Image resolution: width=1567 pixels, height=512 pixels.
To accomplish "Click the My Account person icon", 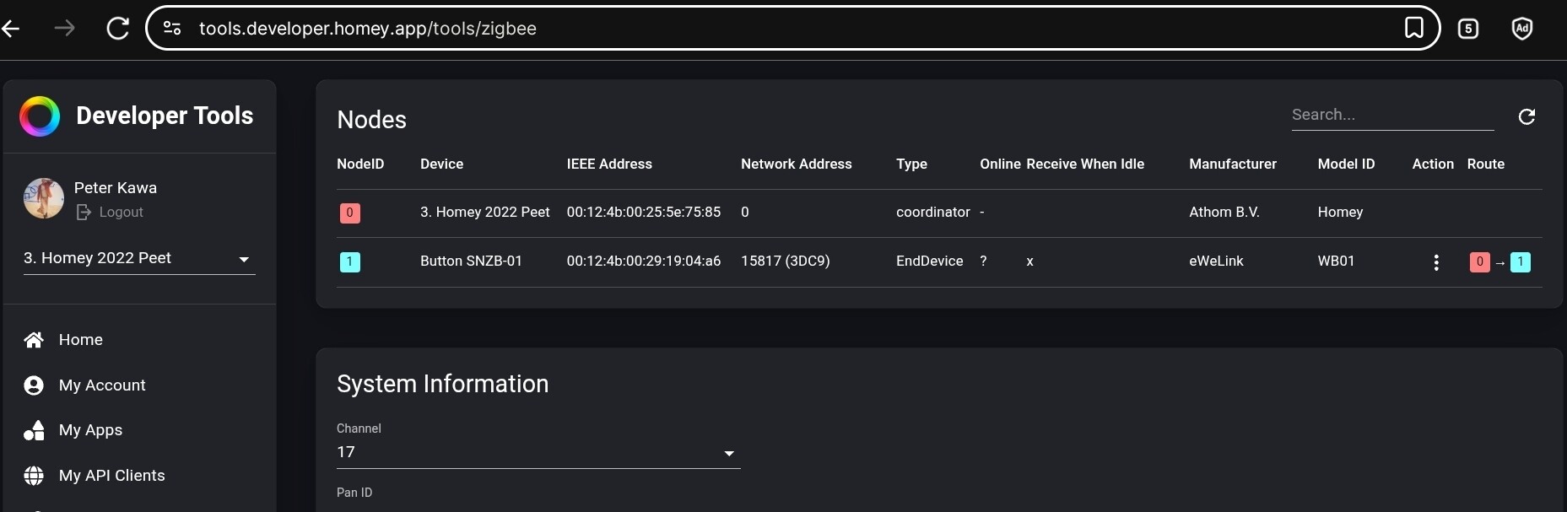I will 34,385.
